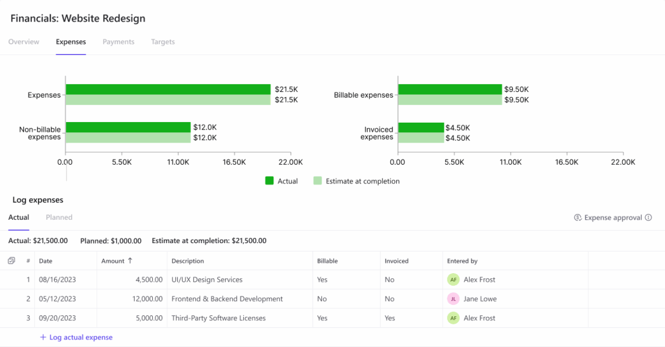This screenshot has height=347, width=665.
Task: Click the plus icon beside Log actual expense
Action: click(43, 337)
